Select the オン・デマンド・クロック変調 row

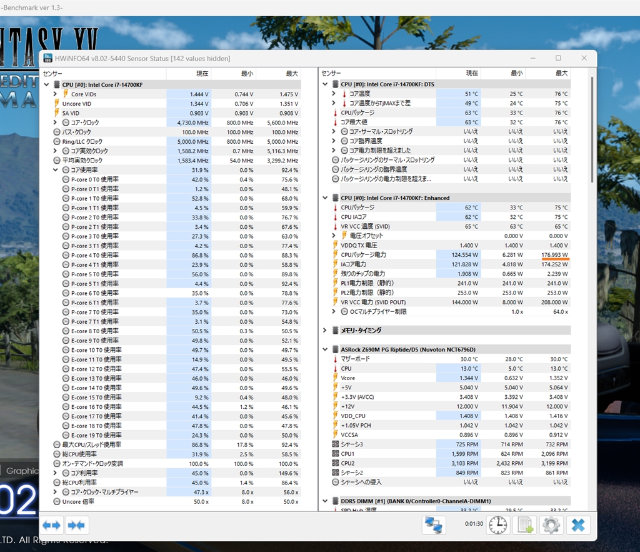pyautogui.click(x=171, y=464)
